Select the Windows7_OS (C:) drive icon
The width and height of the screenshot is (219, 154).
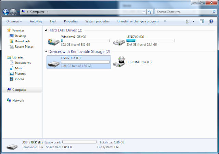[x=54, y=42]
